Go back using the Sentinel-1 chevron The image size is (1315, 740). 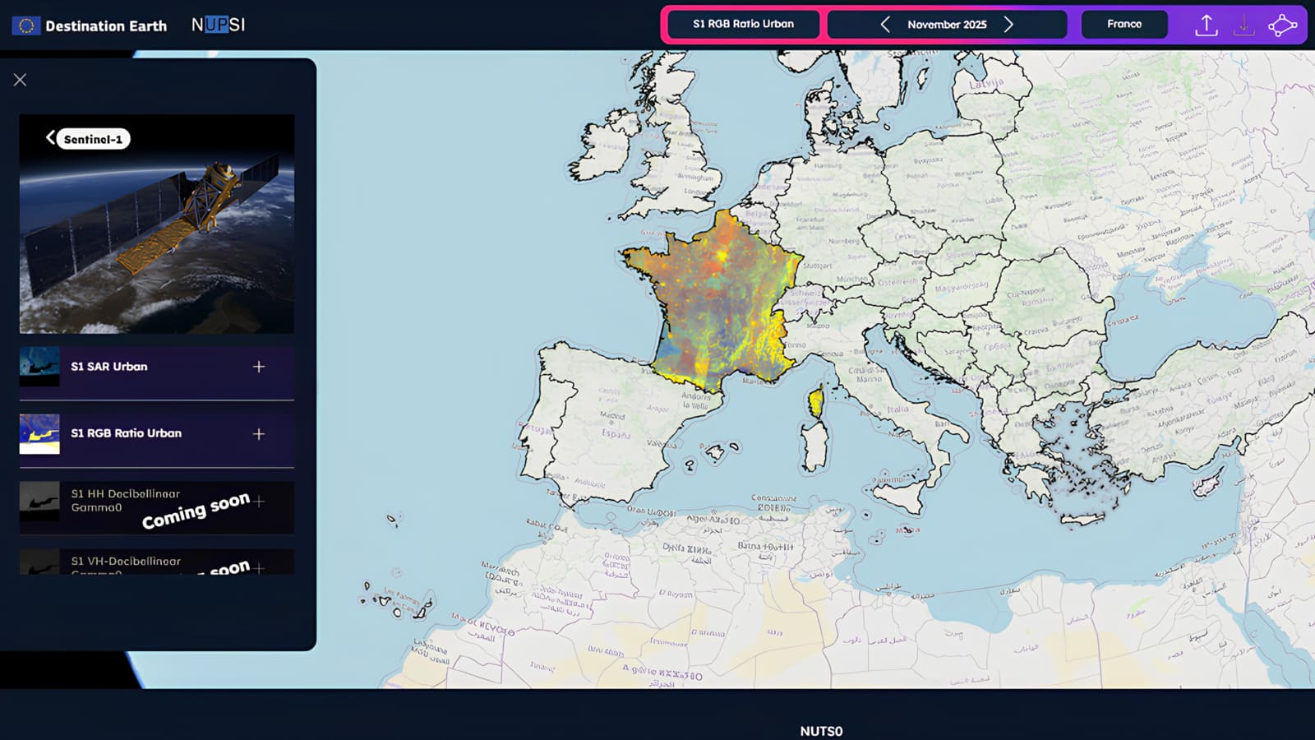(x=51, y=138)
